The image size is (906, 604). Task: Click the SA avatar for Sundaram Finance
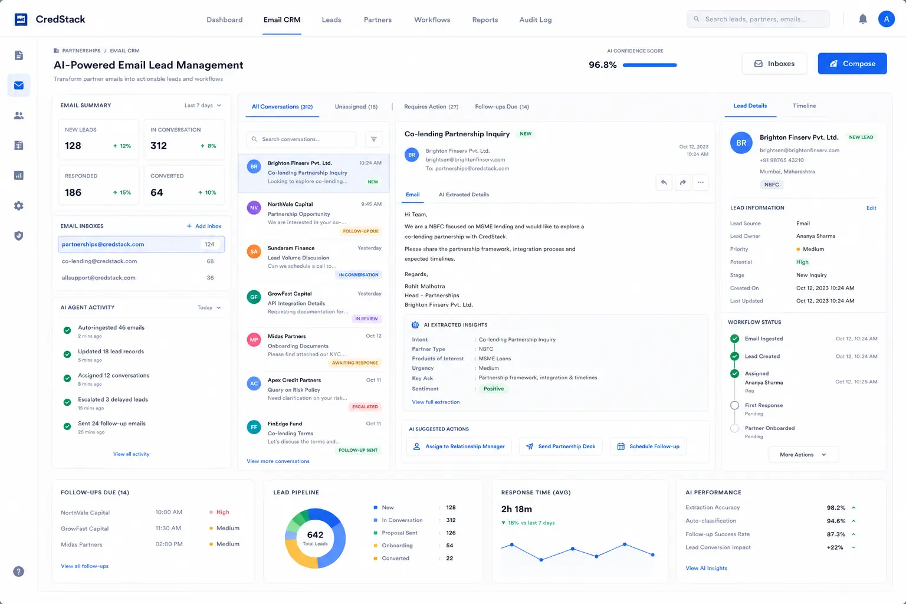coord(254,251)
